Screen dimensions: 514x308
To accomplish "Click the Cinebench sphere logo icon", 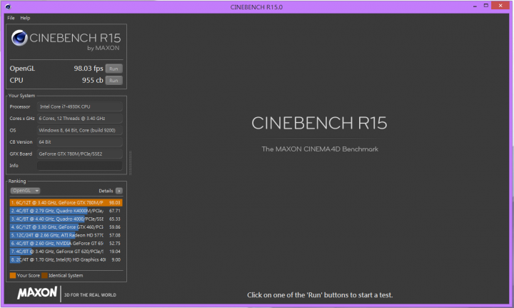I will tap(19, 38).
